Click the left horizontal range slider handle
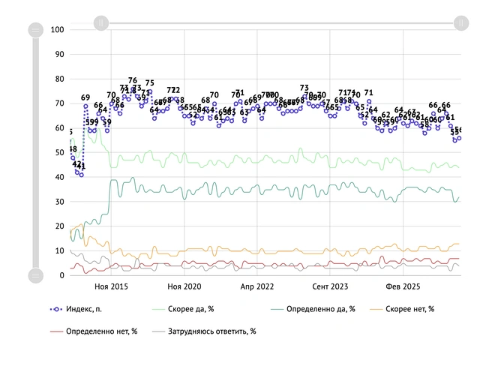The height and width of the screenshot is (366, 492). pyautogui.click(x=101, y=23)
